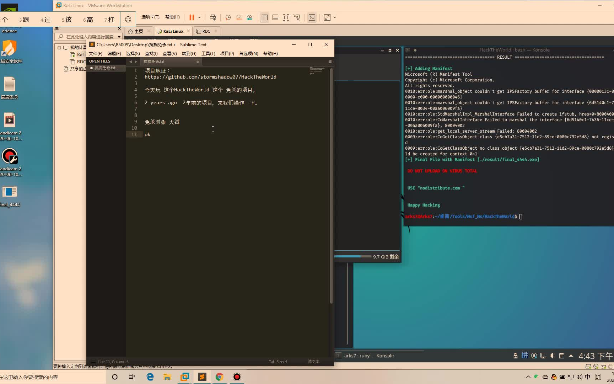Image resolution: width=614 pixels, height=384 pixels.
Task: Expand Windows hidden tray icons chevron
Action: coord(528,377)
